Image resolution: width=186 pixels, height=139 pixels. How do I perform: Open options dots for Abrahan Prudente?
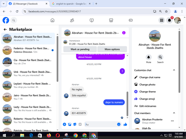(x=172, y=121)
